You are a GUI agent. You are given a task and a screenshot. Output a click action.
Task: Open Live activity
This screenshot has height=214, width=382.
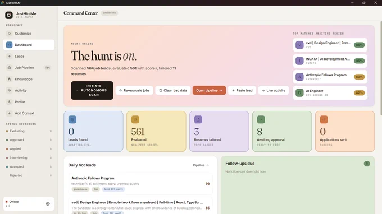pos(274,90)
